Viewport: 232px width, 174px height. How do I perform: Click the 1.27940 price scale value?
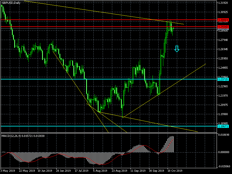224,40
